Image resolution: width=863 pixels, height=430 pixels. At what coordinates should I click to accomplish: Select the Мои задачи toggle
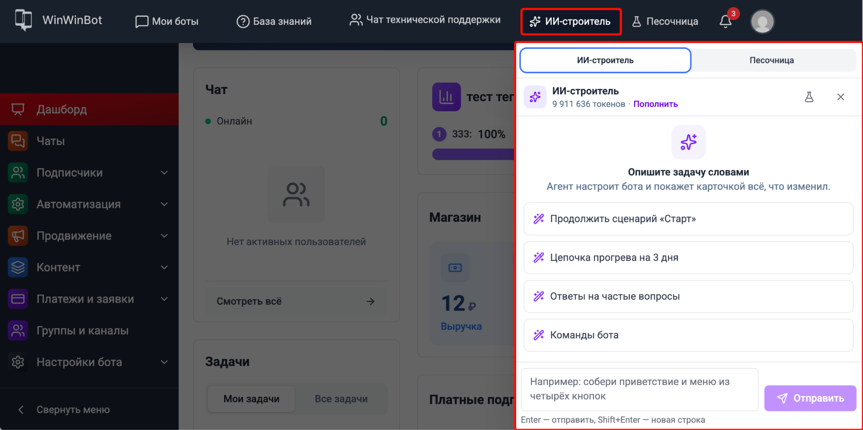252,399
